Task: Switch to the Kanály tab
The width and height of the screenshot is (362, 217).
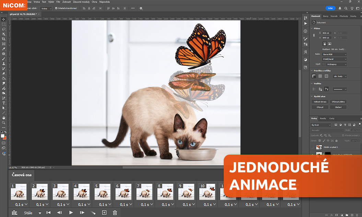Action: coord(323,118)
